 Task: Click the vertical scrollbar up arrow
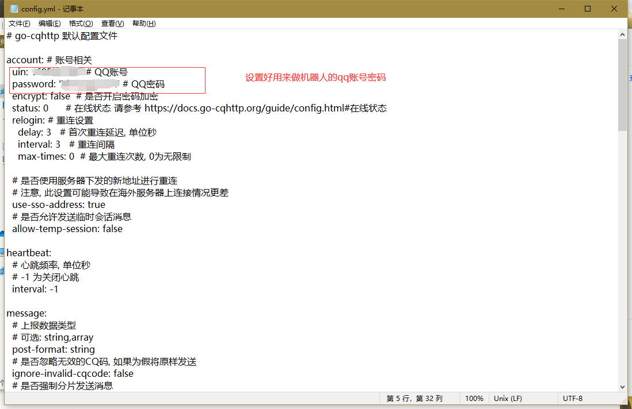[x=622, y=35]
